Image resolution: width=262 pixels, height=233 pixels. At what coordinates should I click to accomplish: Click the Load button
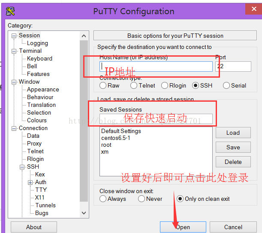(x=233, y=133)
